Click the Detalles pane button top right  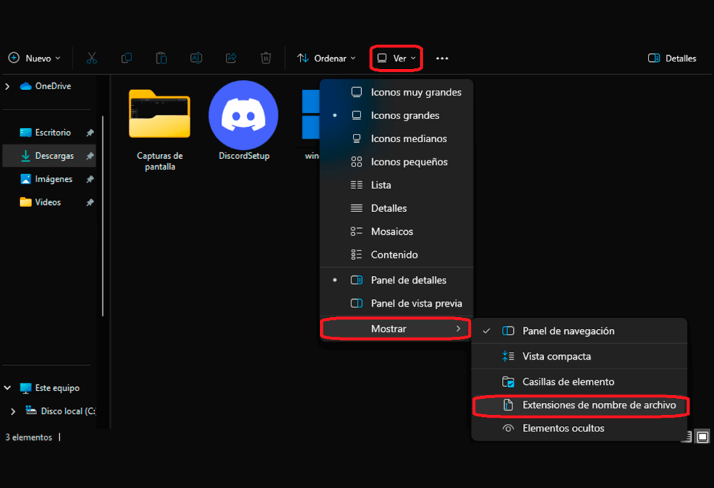coord(672,59)
